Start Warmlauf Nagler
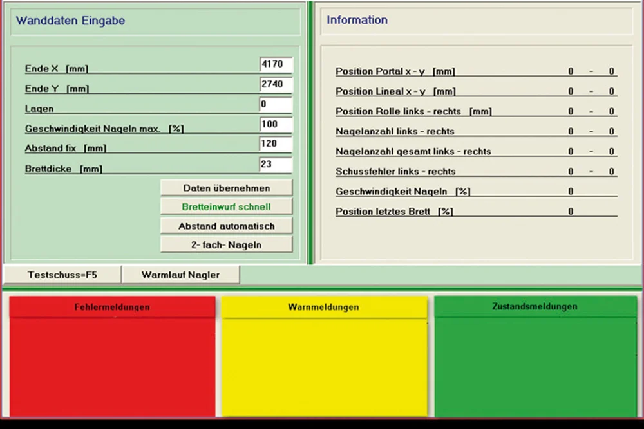 (180, 275)
